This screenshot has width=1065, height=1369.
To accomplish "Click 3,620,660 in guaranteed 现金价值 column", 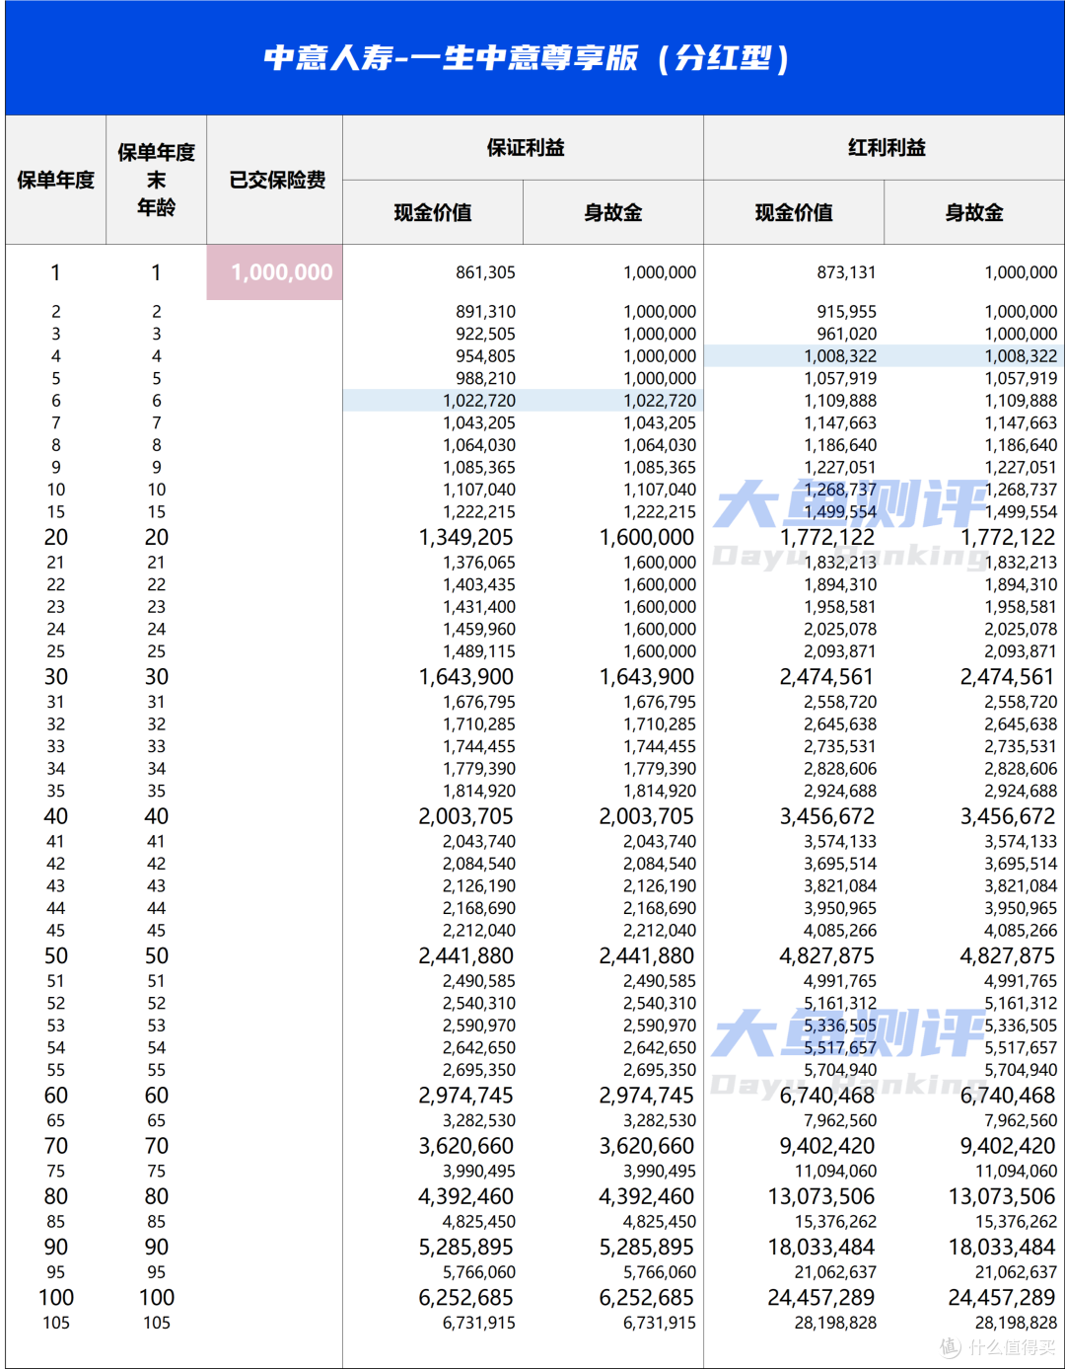I will pos(465,1146).
